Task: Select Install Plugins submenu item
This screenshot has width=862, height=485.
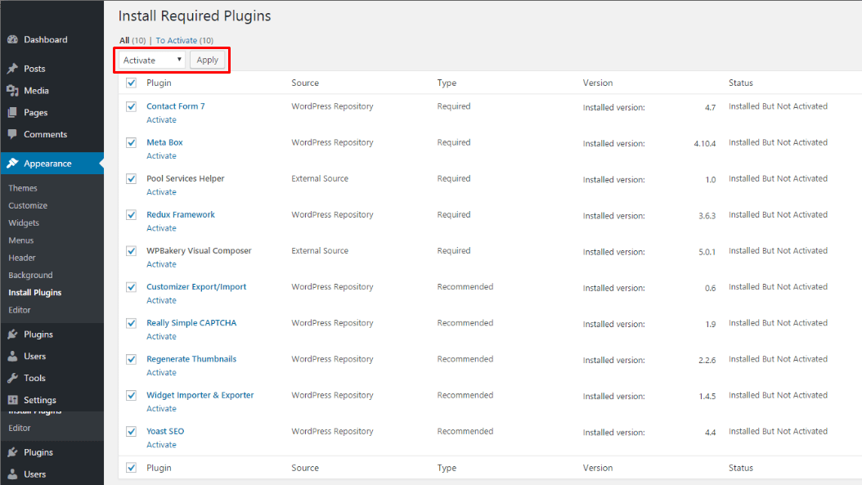Action: [x=35, y=293]
